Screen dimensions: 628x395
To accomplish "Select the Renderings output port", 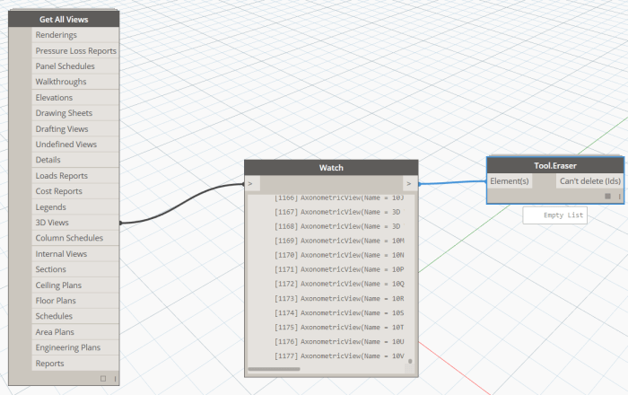I will click(x=75, y=35).
